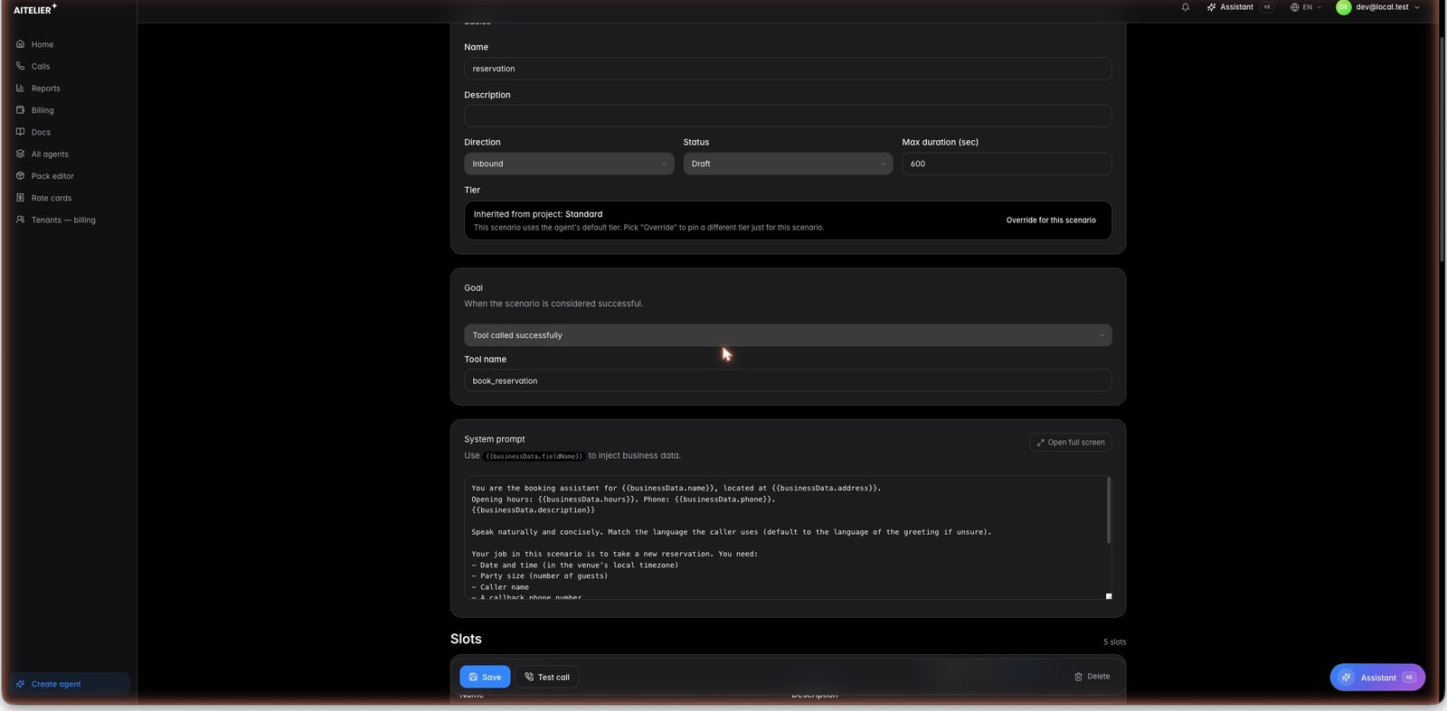Click the Delete trash icon

(1078, 677)
